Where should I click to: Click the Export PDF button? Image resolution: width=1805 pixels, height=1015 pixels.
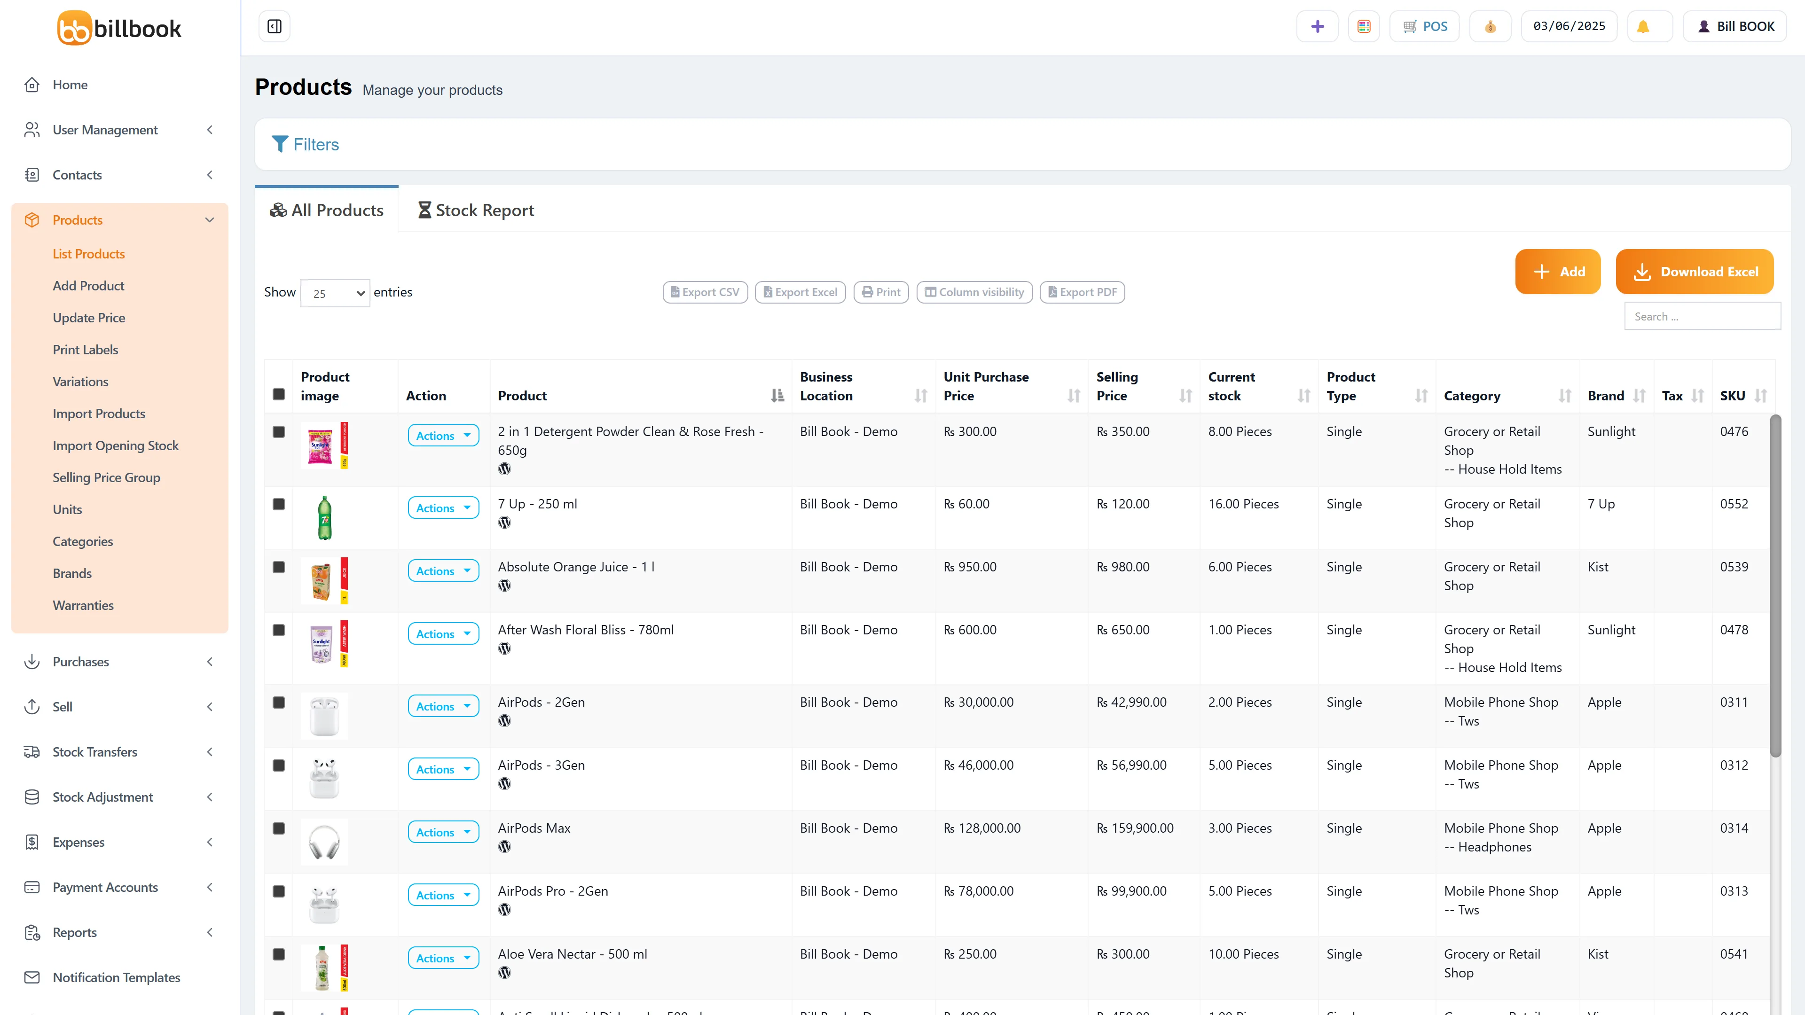pyautogui.click(x=1082, y=292)
